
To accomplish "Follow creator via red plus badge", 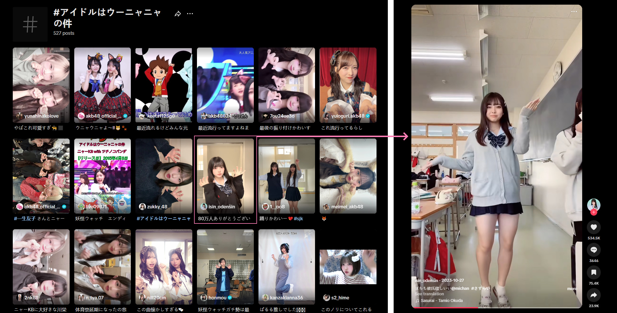I will [594, 212].
